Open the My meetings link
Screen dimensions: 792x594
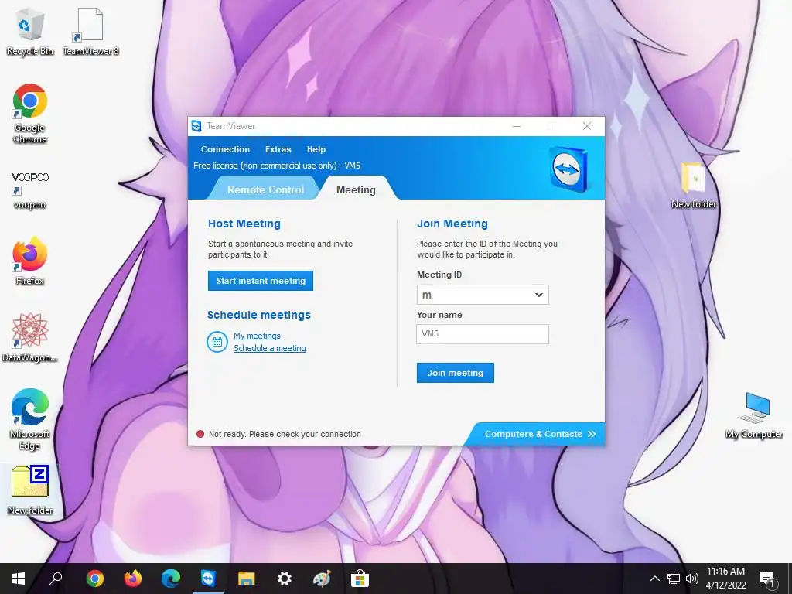point(257,336)
